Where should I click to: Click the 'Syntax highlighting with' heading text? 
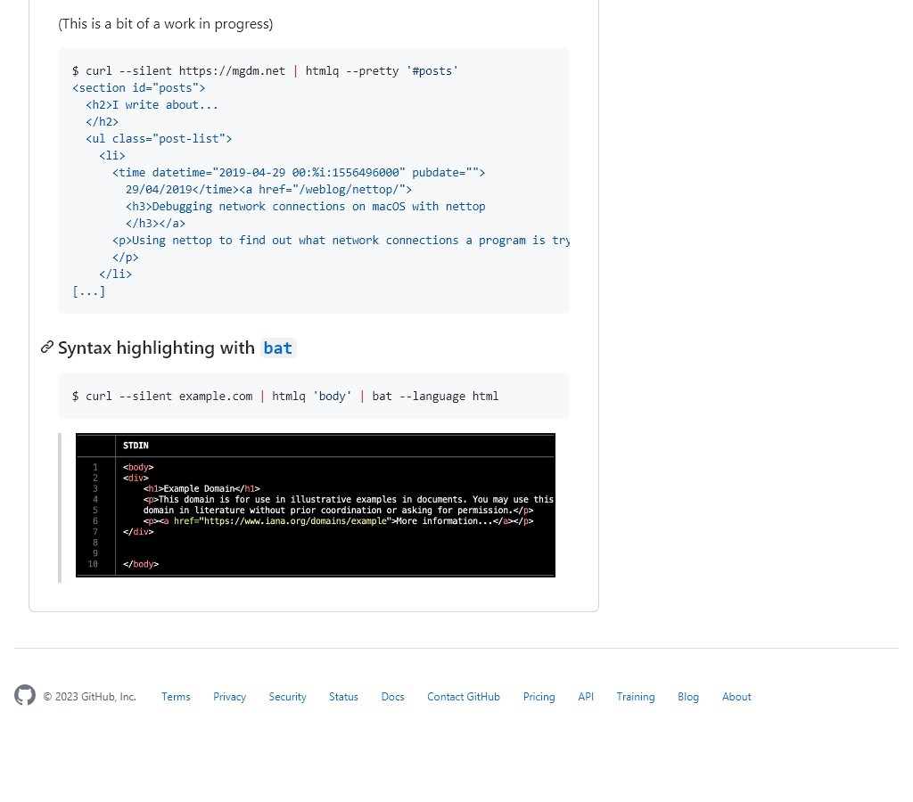pos(156,348)
